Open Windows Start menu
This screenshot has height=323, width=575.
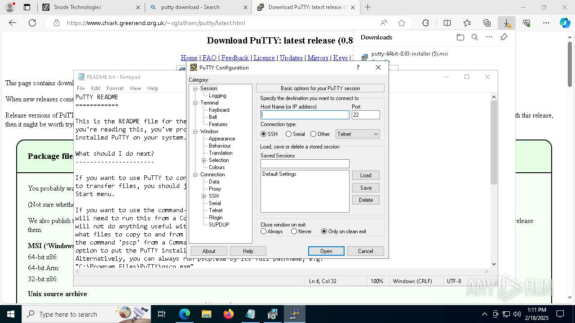pyautogui.click(x=11, y=314)
